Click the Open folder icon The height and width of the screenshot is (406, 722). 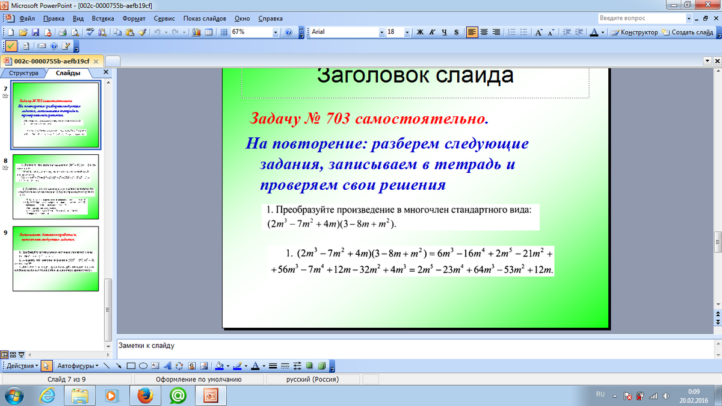[23, 32]
